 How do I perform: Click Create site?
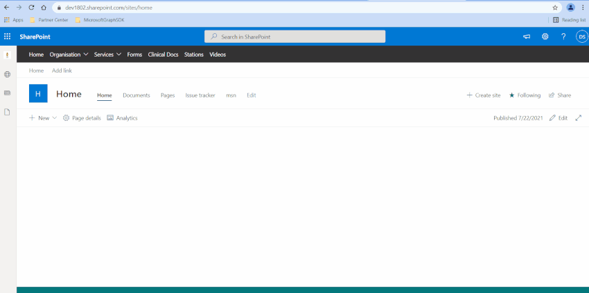point(484,95)
